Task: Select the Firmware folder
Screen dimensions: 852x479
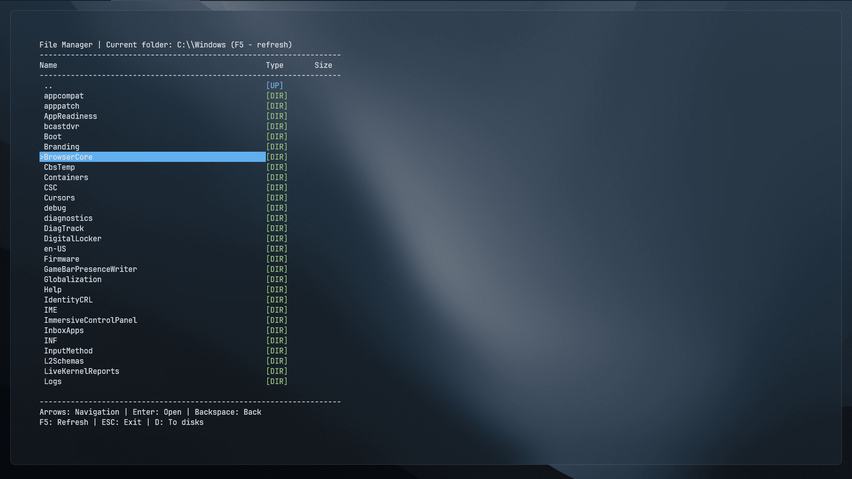Action: point(62,259)
